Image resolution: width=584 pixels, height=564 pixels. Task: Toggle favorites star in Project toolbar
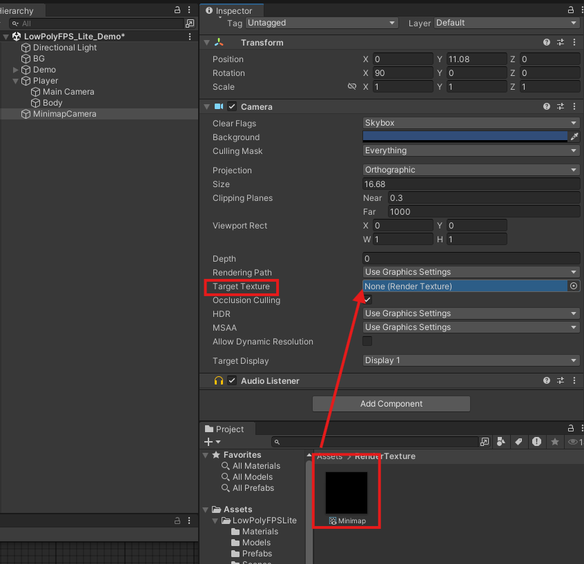[555, 442]
